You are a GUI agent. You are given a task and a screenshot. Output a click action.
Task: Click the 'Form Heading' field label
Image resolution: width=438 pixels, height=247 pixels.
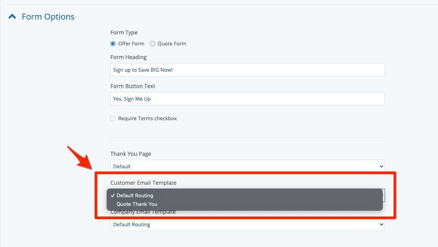128,57
